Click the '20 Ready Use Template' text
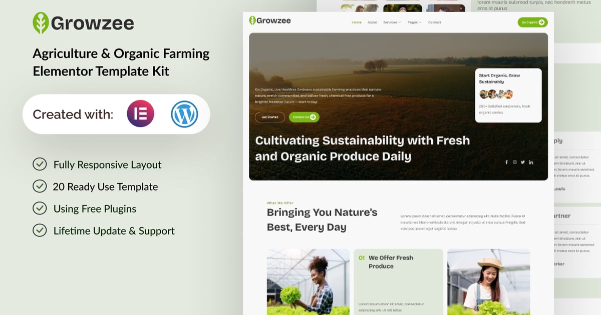Image resolution: width=601 pixels, height=315 pixels. 106,186
